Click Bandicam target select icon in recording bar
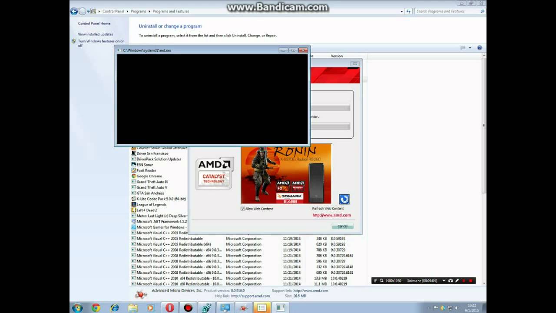Image resolution: width=556 pixels, height=313 pixels. (376, 281)
